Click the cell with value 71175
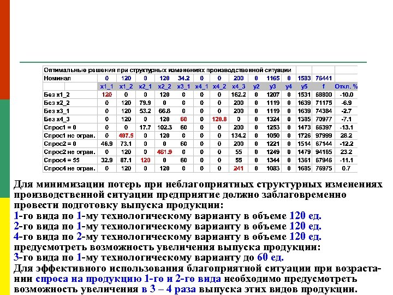 324,103
